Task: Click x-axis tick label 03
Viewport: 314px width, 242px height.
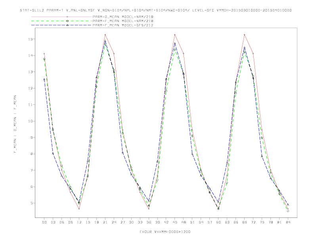Action: [53, 222]
